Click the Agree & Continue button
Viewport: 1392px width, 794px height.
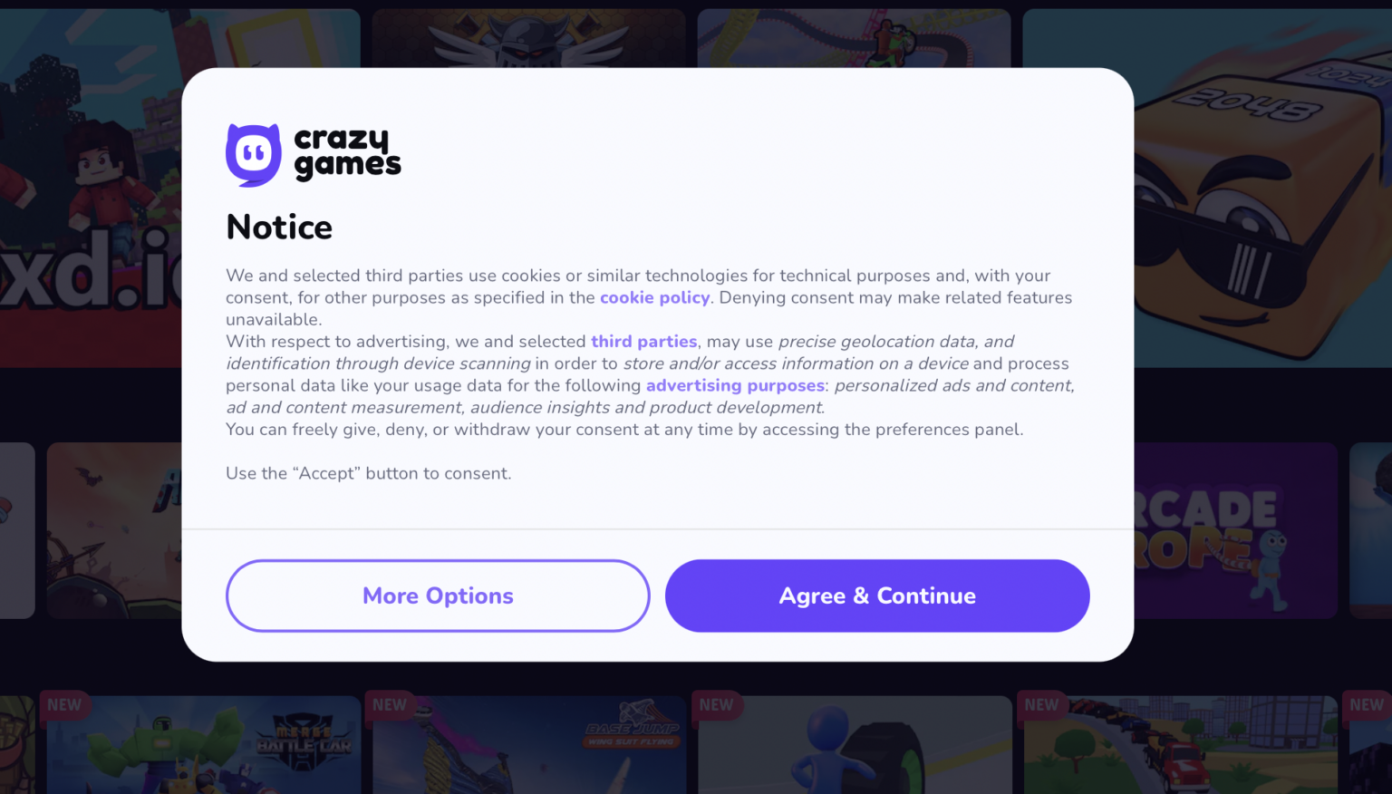coord(876,595)
